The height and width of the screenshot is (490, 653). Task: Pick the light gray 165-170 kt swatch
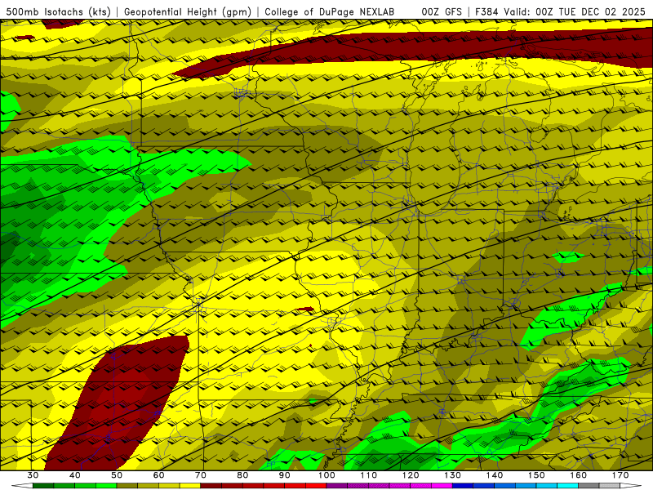coord(610,486)
